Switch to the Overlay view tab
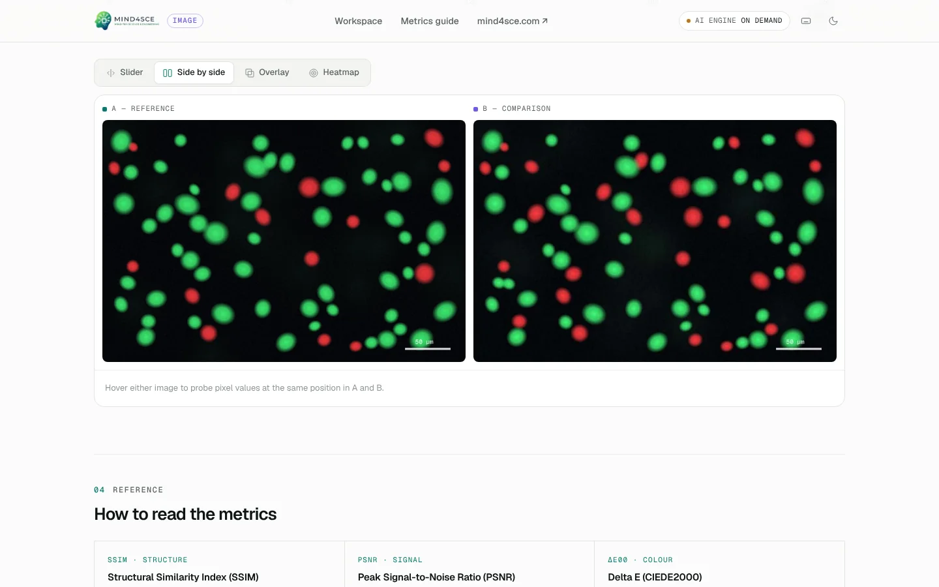The height and width of the screenshot is (587, 939). [267, 72]
